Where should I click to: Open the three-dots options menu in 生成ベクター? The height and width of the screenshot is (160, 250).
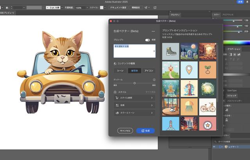(x=154, y=31)
